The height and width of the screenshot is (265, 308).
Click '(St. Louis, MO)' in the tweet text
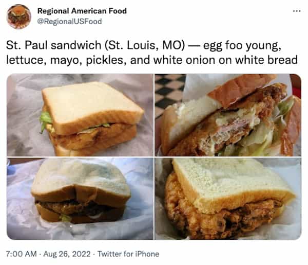point(145,45)
